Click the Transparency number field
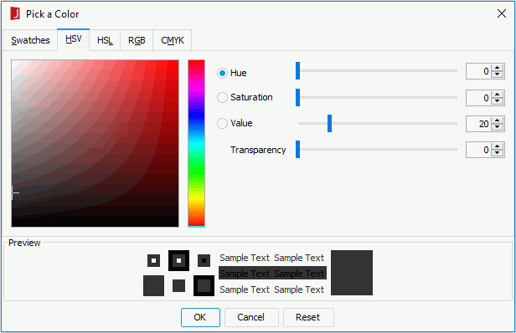The width and height of the screenshot is (516, 333). click(478, 150)
